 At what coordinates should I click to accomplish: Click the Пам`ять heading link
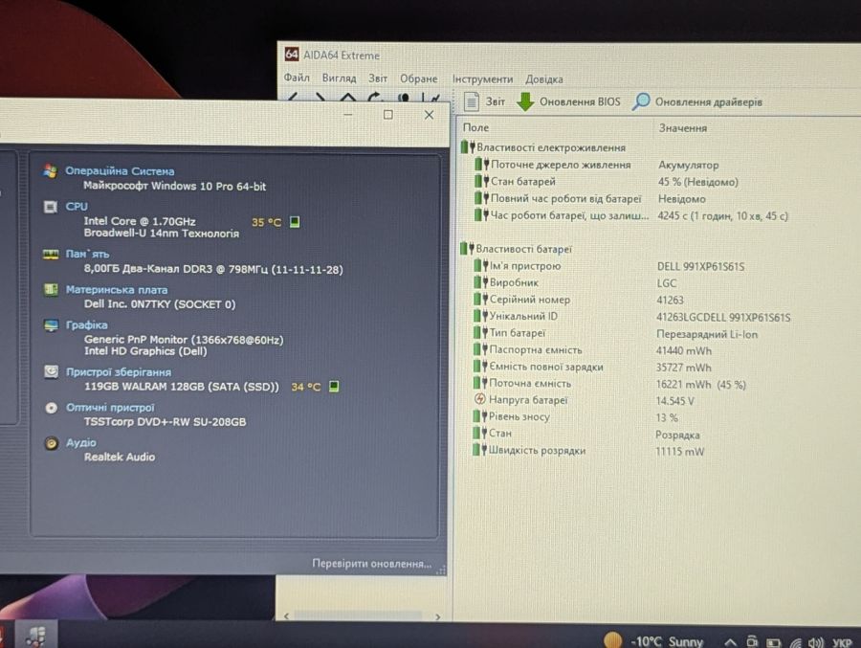tap(87, 254)
